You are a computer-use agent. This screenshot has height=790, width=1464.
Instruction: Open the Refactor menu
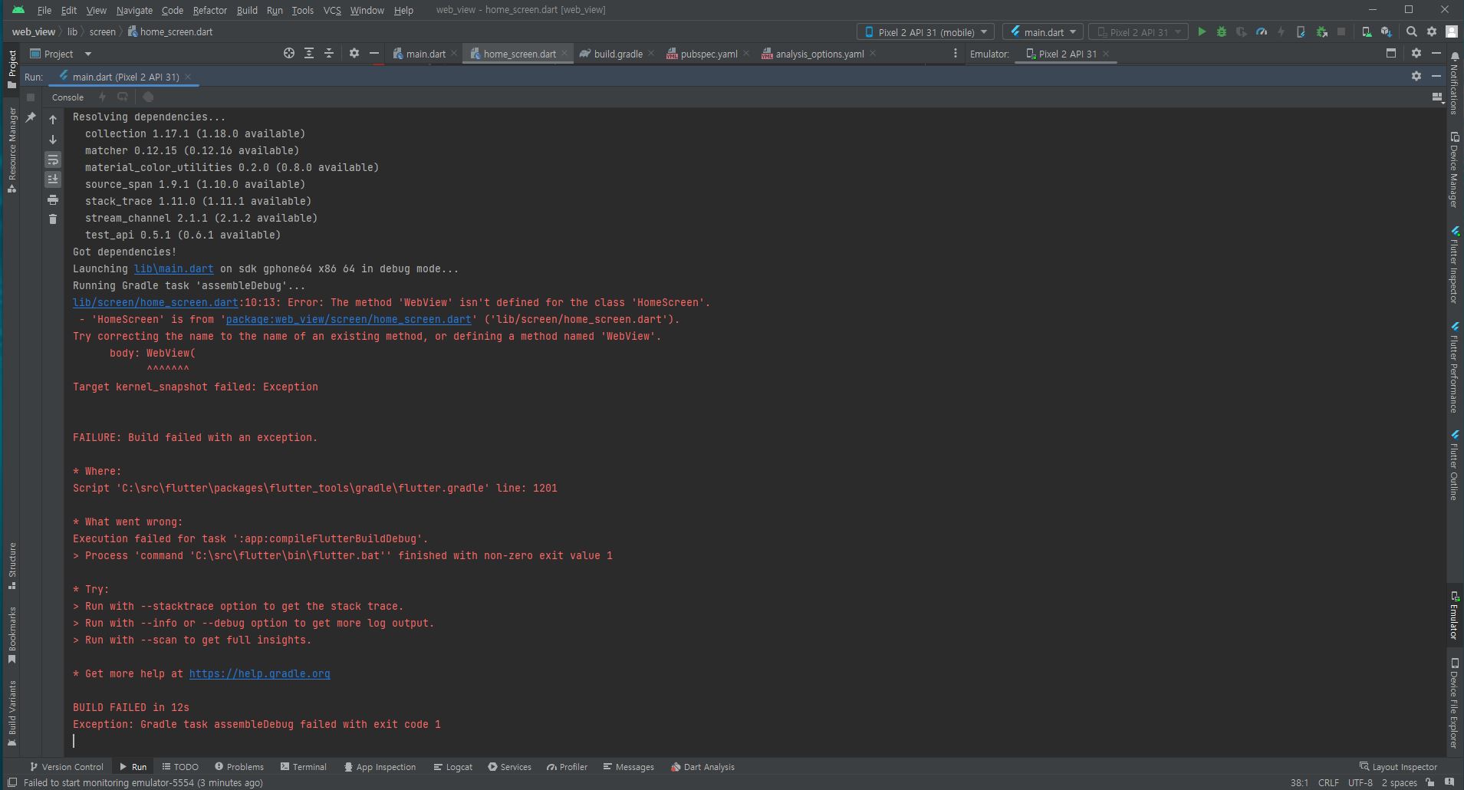click(x=209, y=10)
